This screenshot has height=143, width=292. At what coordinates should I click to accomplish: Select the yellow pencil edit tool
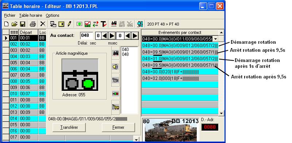(69, 24)
